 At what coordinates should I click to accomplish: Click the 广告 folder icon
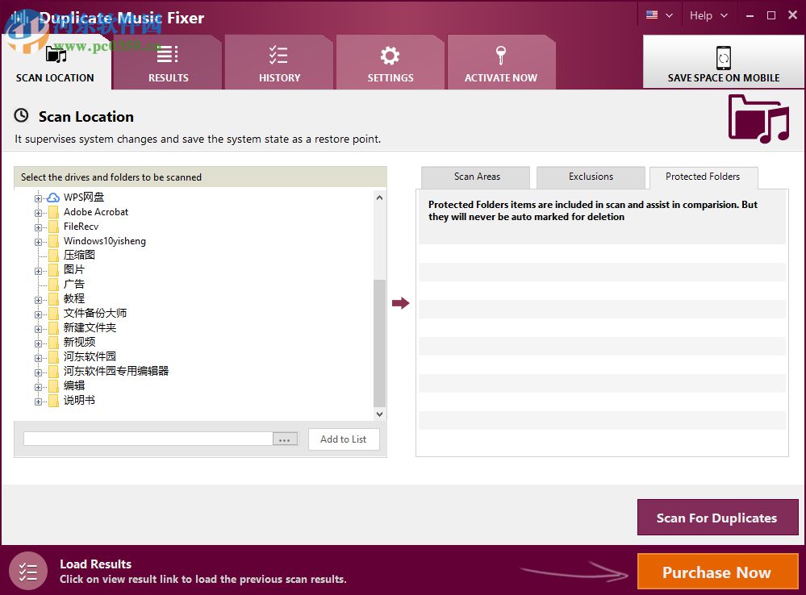(x=53, y=284)
